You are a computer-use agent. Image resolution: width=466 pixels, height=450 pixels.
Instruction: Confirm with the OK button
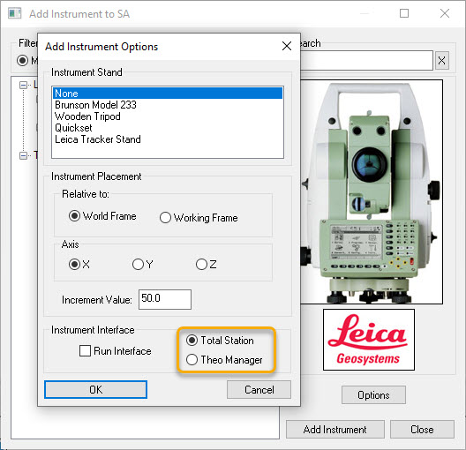[x=95, y=390]
